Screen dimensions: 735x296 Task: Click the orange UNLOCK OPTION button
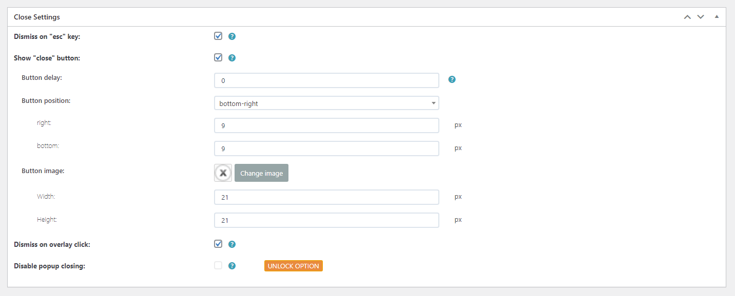click(x=294, y=266)
